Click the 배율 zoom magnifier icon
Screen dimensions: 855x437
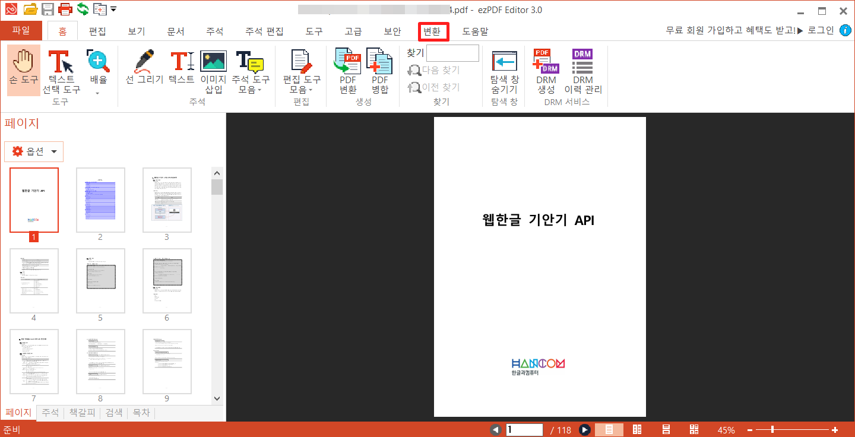(x=99, y=62)
